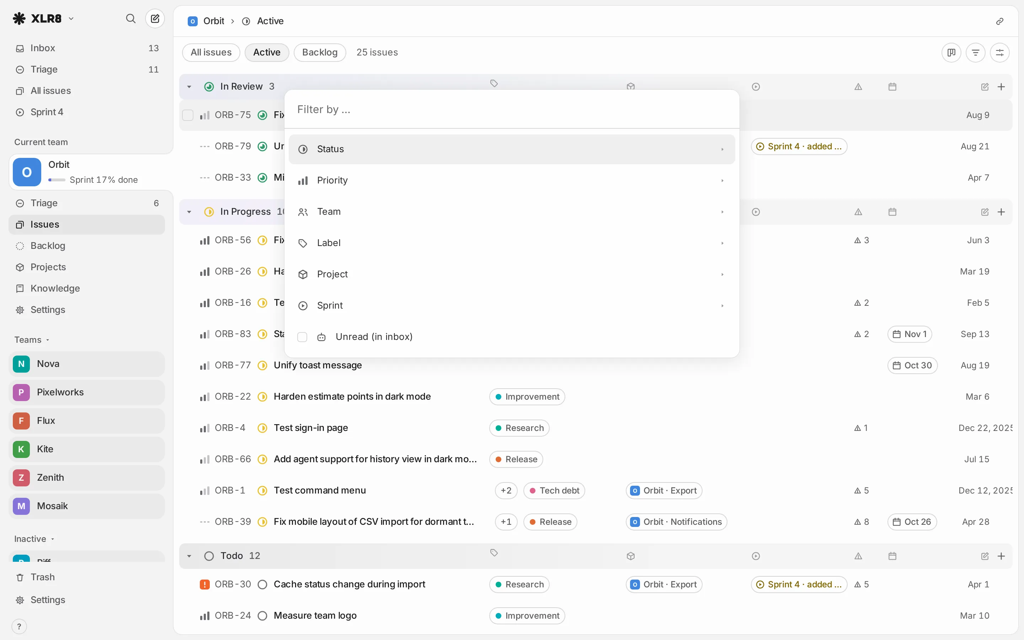Screen dimensions: 1024x640
Task: Click the Pixelworks purple team avatar
Action: point(21,393)
